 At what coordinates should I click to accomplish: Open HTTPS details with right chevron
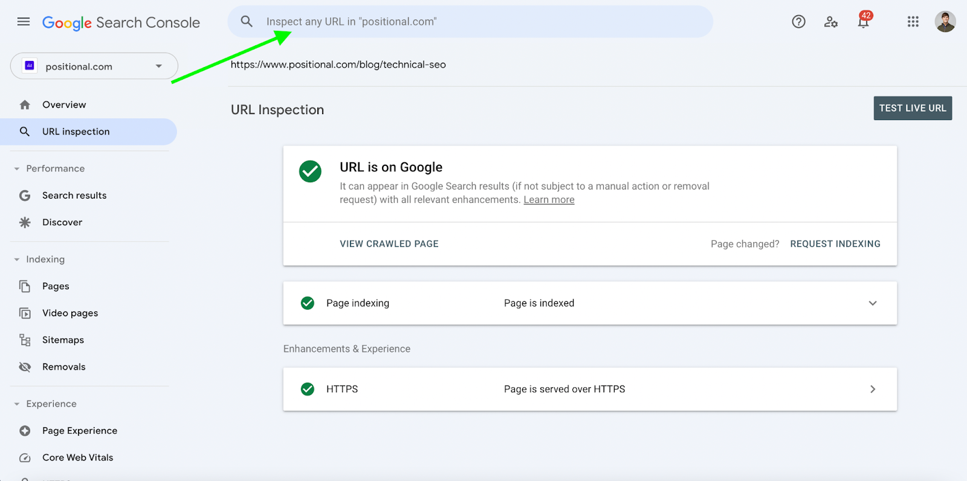coord(873,389)
